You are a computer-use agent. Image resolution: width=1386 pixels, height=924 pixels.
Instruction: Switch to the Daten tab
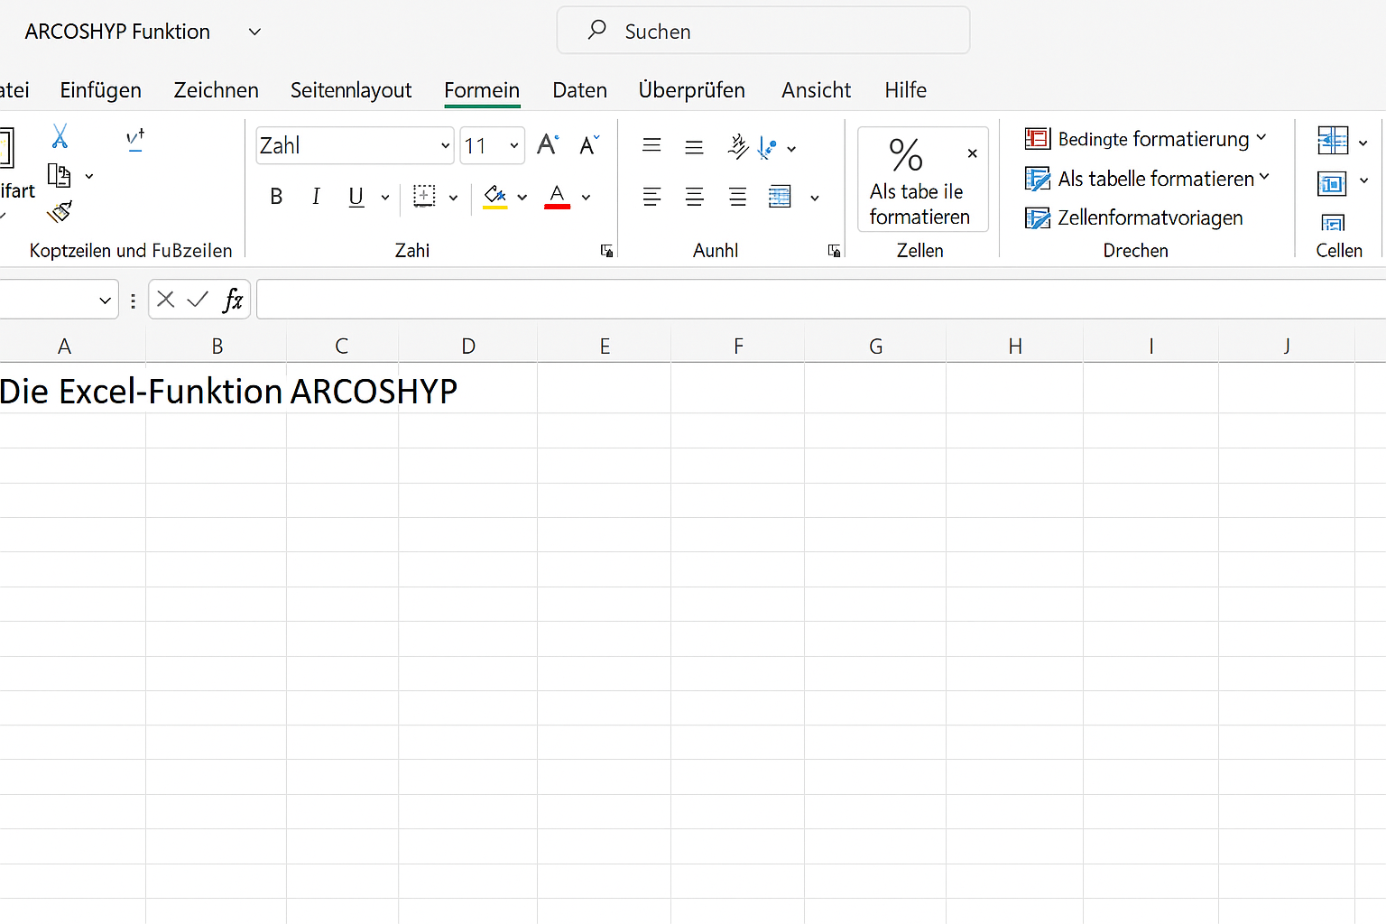[x=579, y=90]
